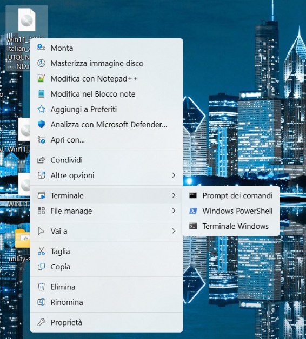Click the star icon for Preferiti
This screenshot has height=339, width=306.
tap(41, 109)
